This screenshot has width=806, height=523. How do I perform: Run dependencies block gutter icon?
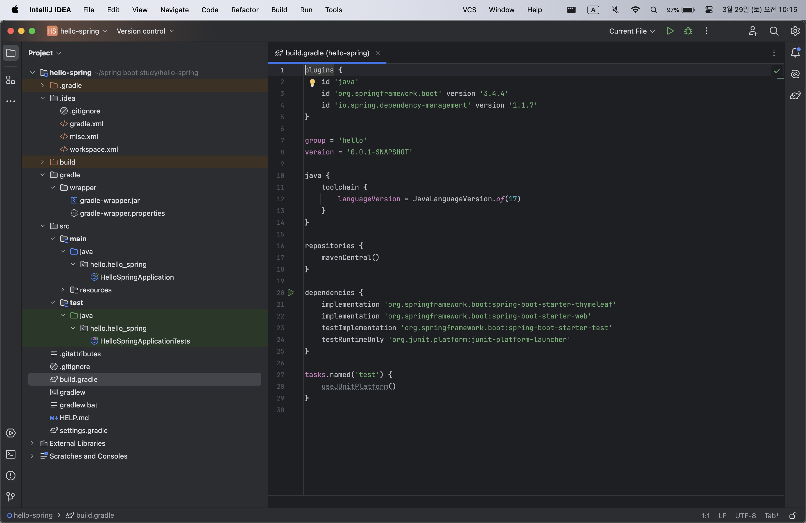pyautogui.click(x=291, y=293)
